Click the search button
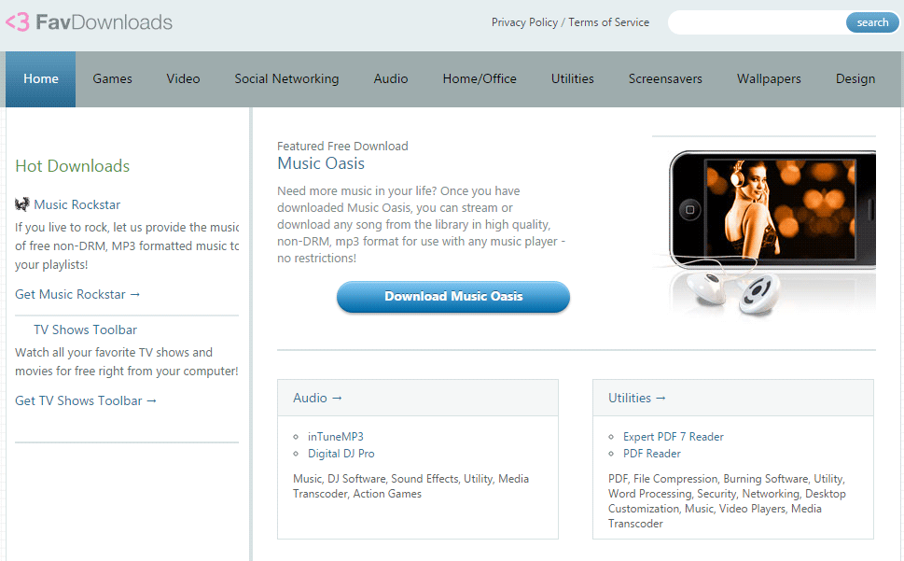 [x=872, y=22]
